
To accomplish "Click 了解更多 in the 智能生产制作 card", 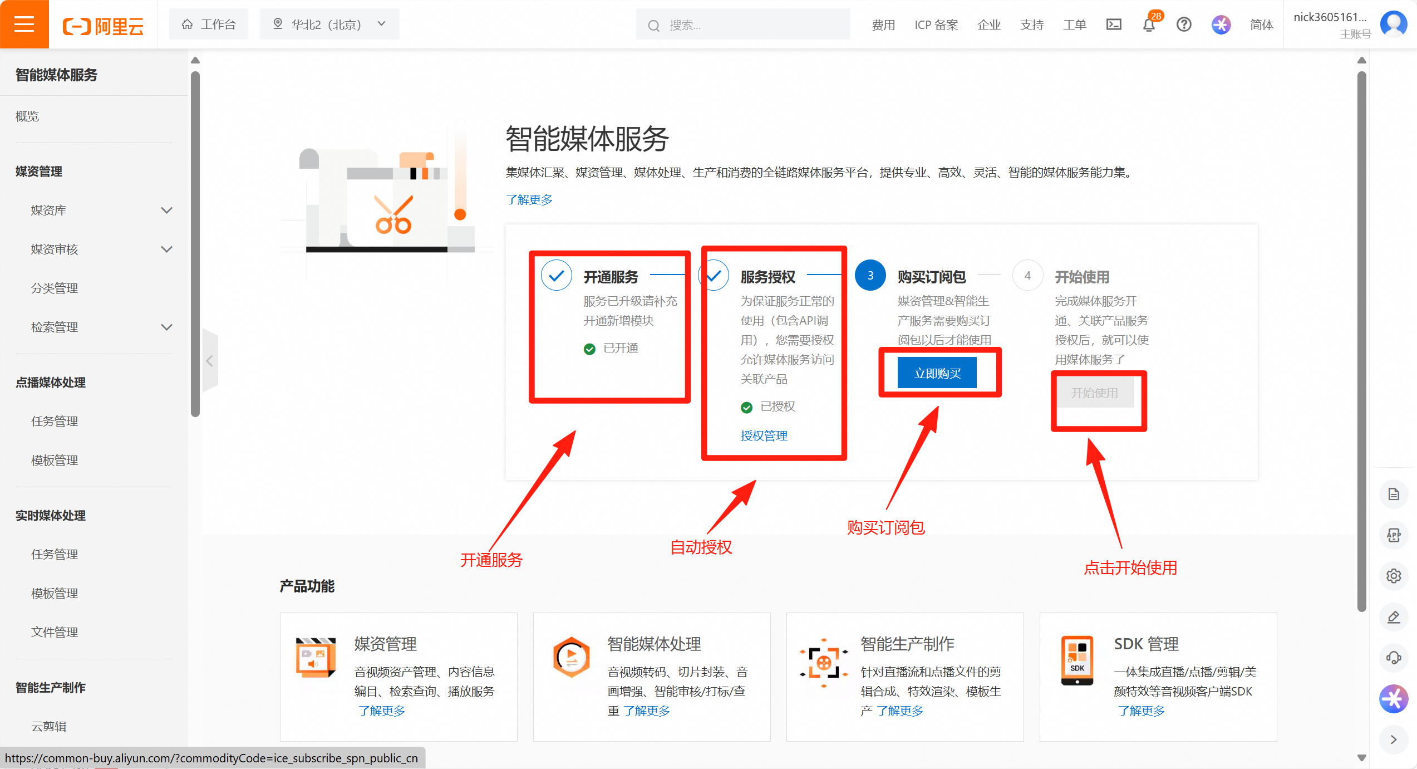I will click(900, 711).
